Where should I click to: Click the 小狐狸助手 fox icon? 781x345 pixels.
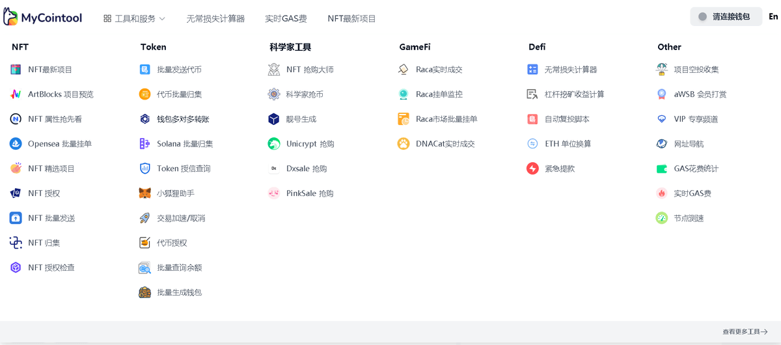coord(144,193)
